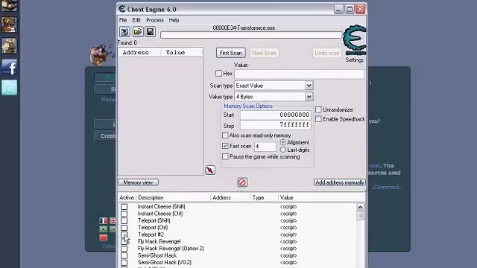This screenshot has width=477, height=268.
Task: Uncheck the Fast scan option
Action: pyautogui.click(x=225, y=146)
